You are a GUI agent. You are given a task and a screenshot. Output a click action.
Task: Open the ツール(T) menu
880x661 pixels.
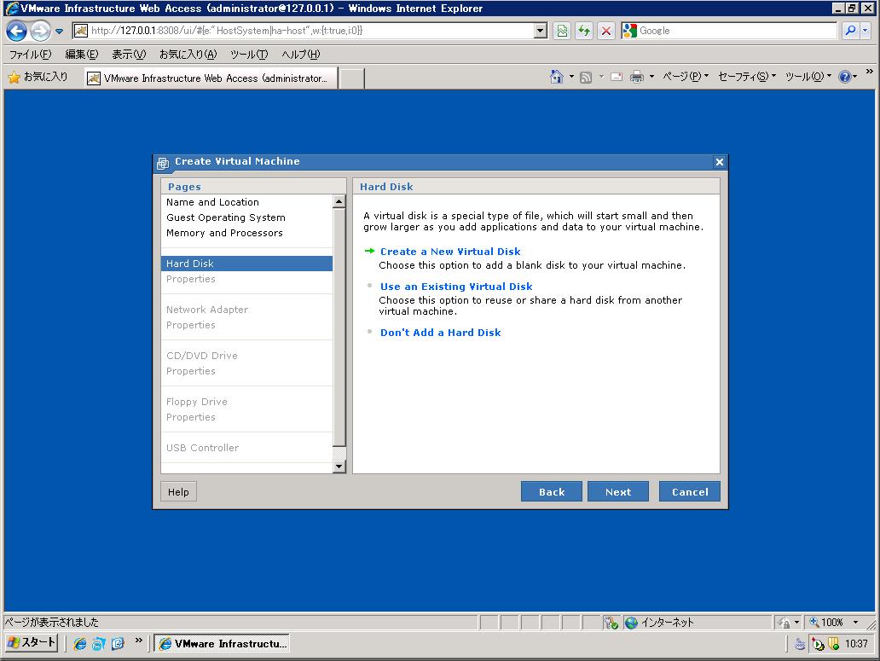(x=249, y=55)
